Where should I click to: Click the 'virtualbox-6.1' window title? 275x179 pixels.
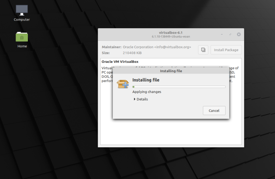point(171,33)
